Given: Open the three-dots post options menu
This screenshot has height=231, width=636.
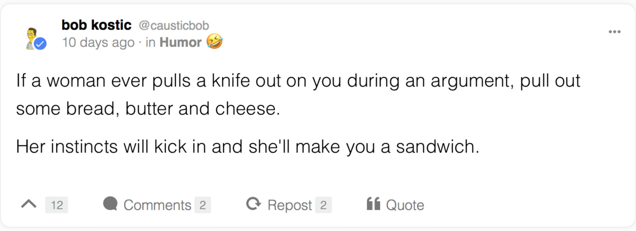Looking at the screenshot, I should tap(614, 32).
